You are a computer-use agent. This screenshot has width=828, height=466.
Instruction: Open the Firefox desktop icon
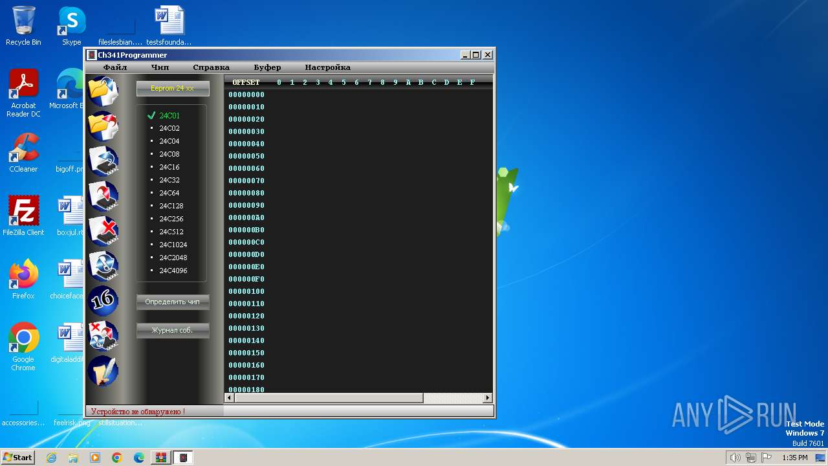(23, 279)
